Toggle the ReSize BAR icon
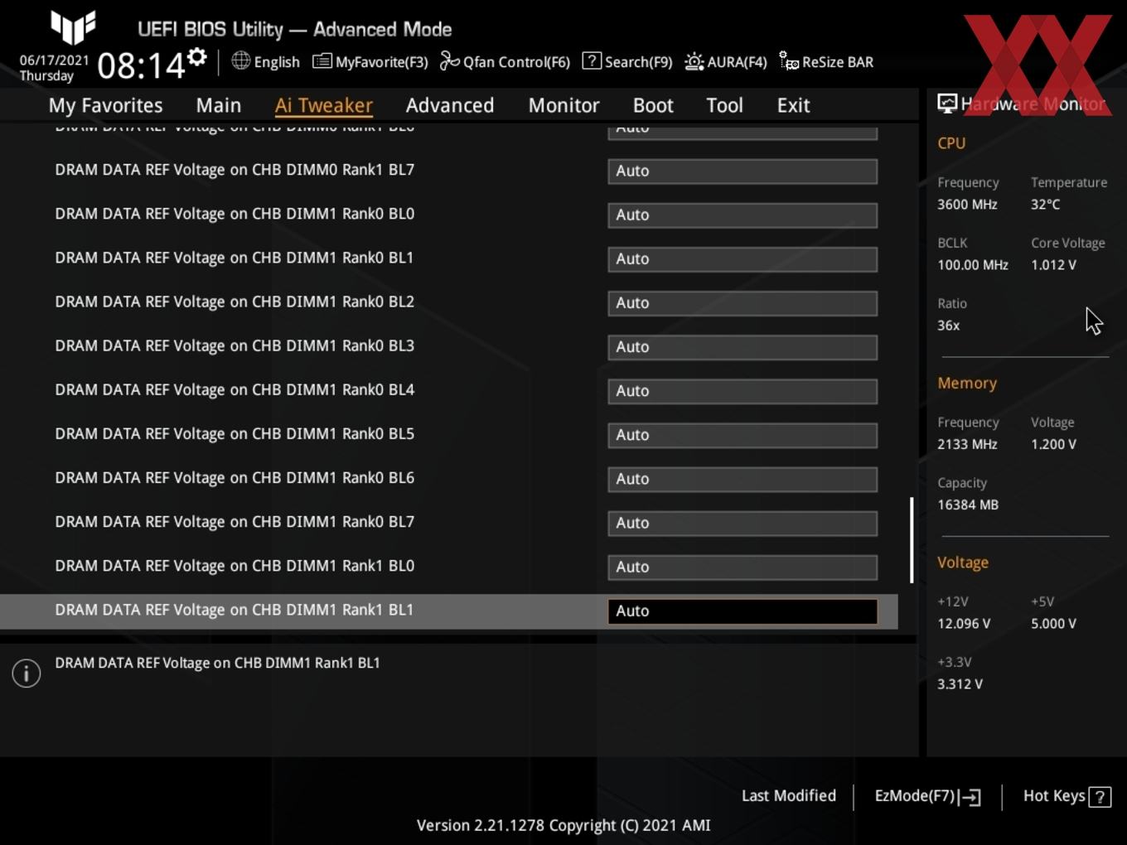 pos(789,61)
